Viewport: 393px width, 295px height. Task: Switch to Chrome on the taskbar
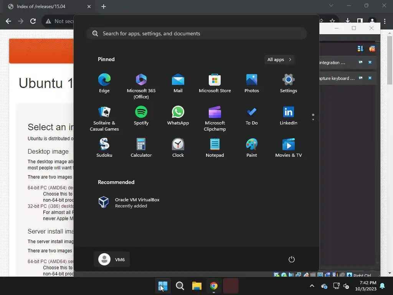click(214, 286)
